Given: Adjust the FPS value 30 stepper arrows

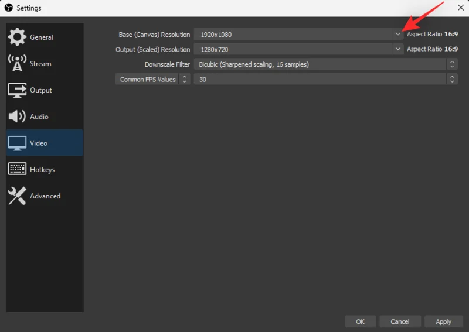Looking at the screenshot, I should tap(452, 79).
